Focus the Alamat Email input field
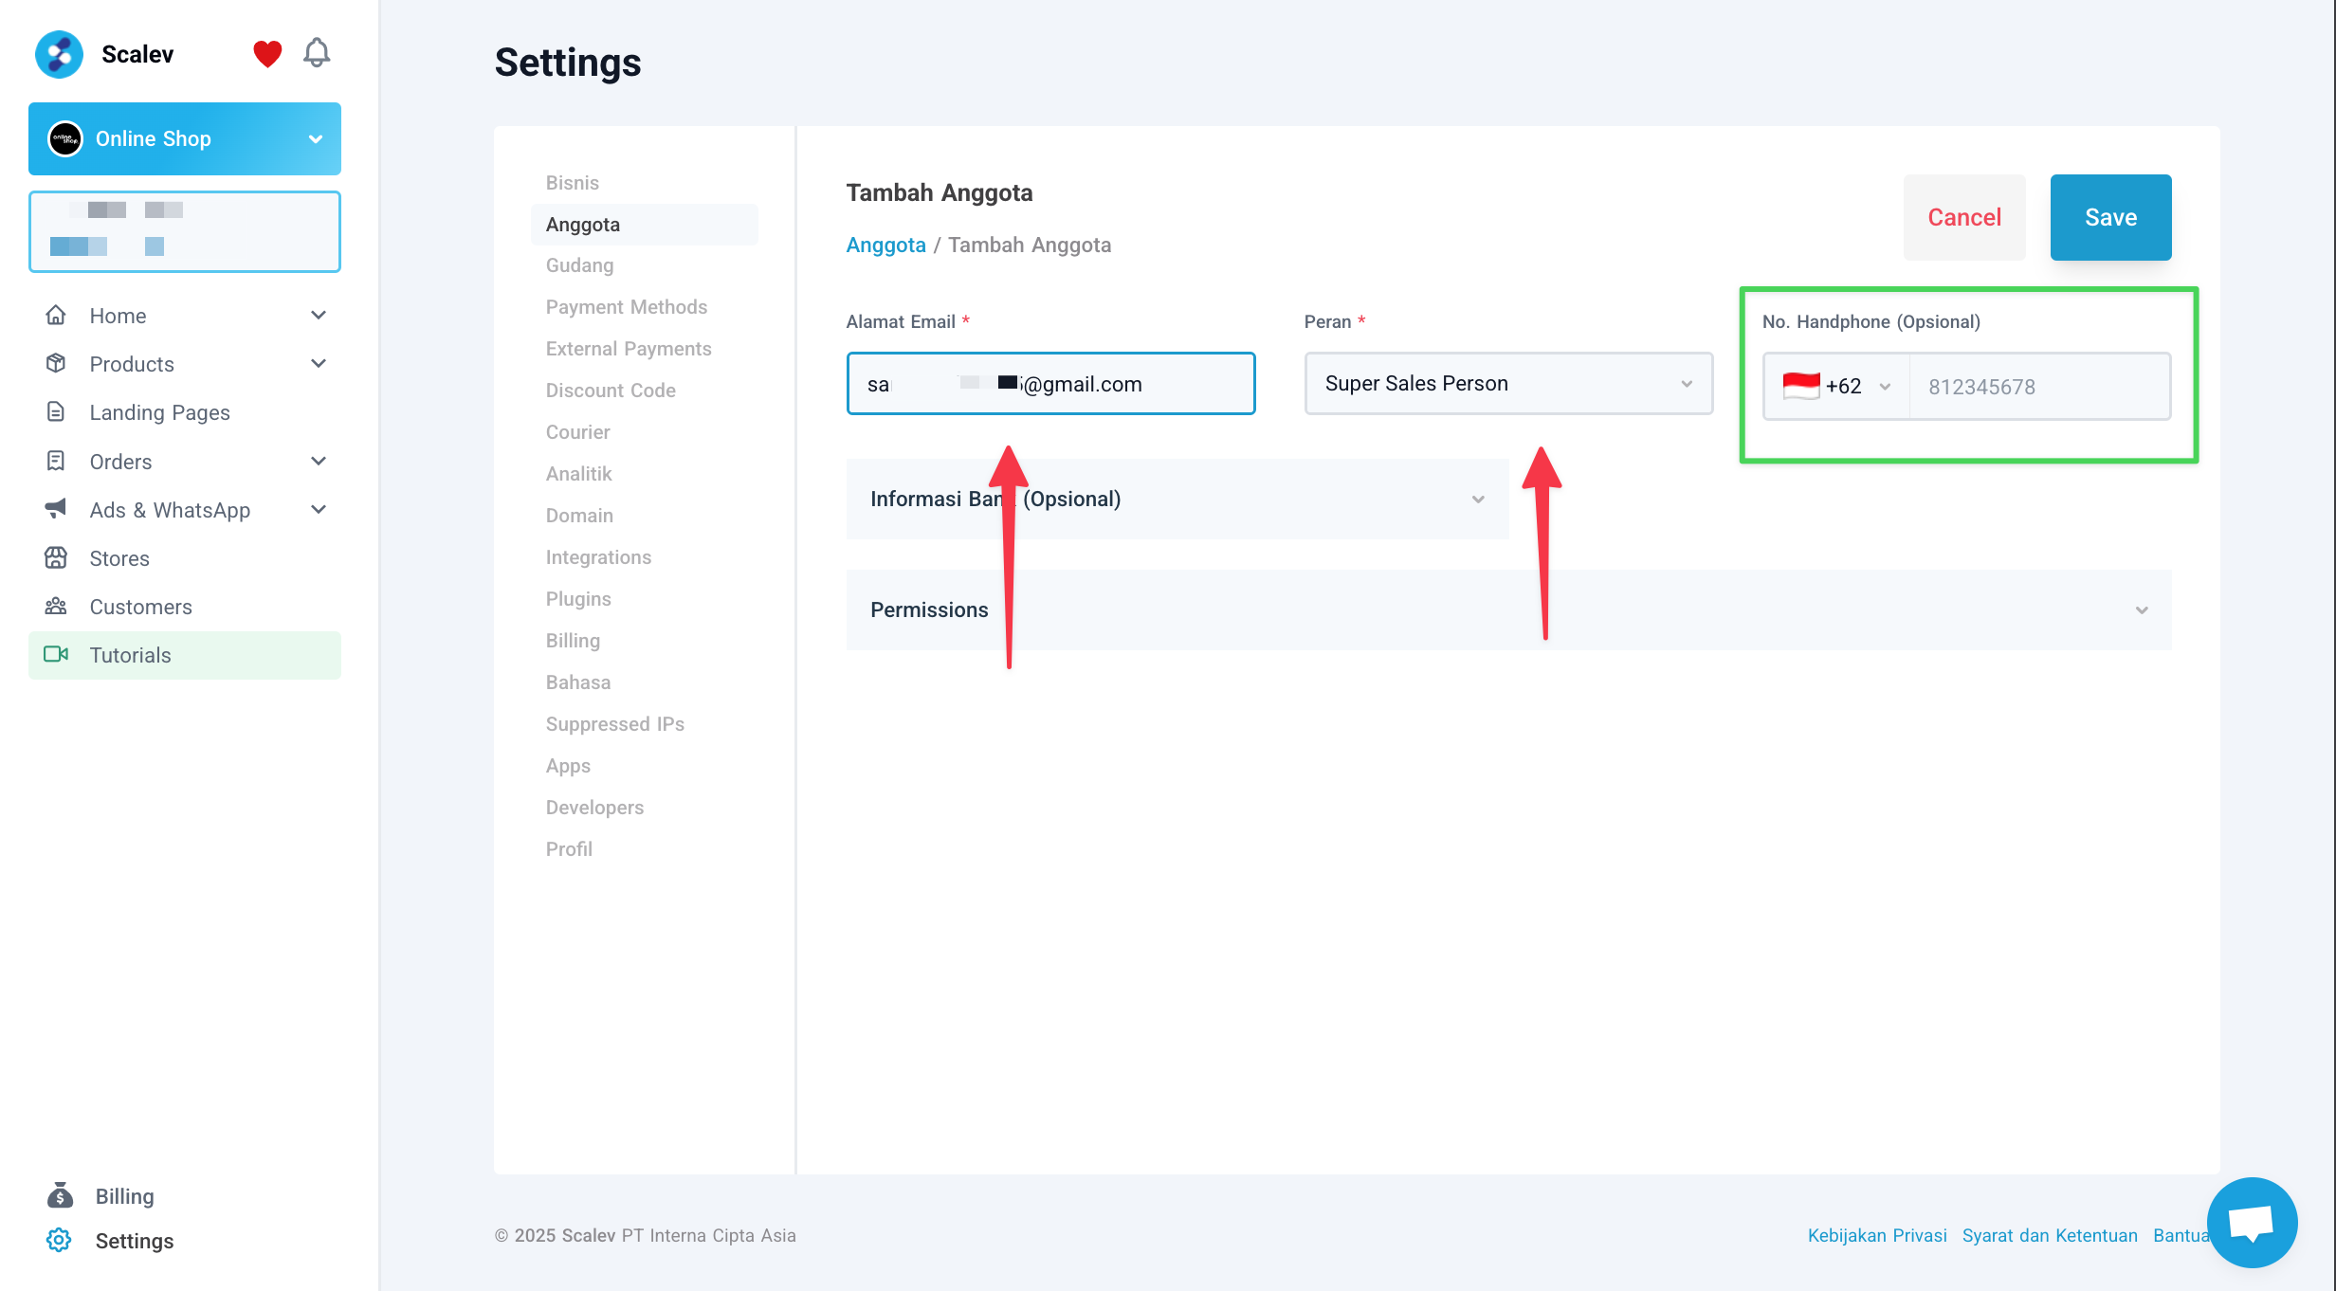The image size is (2336, 1291). click(x=1050, y=383)
